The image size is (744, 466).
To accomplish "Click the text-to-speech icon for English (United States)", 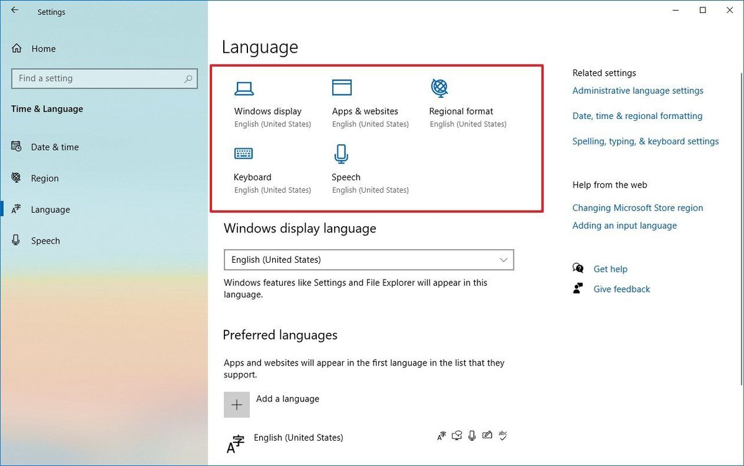I will 457,436.
